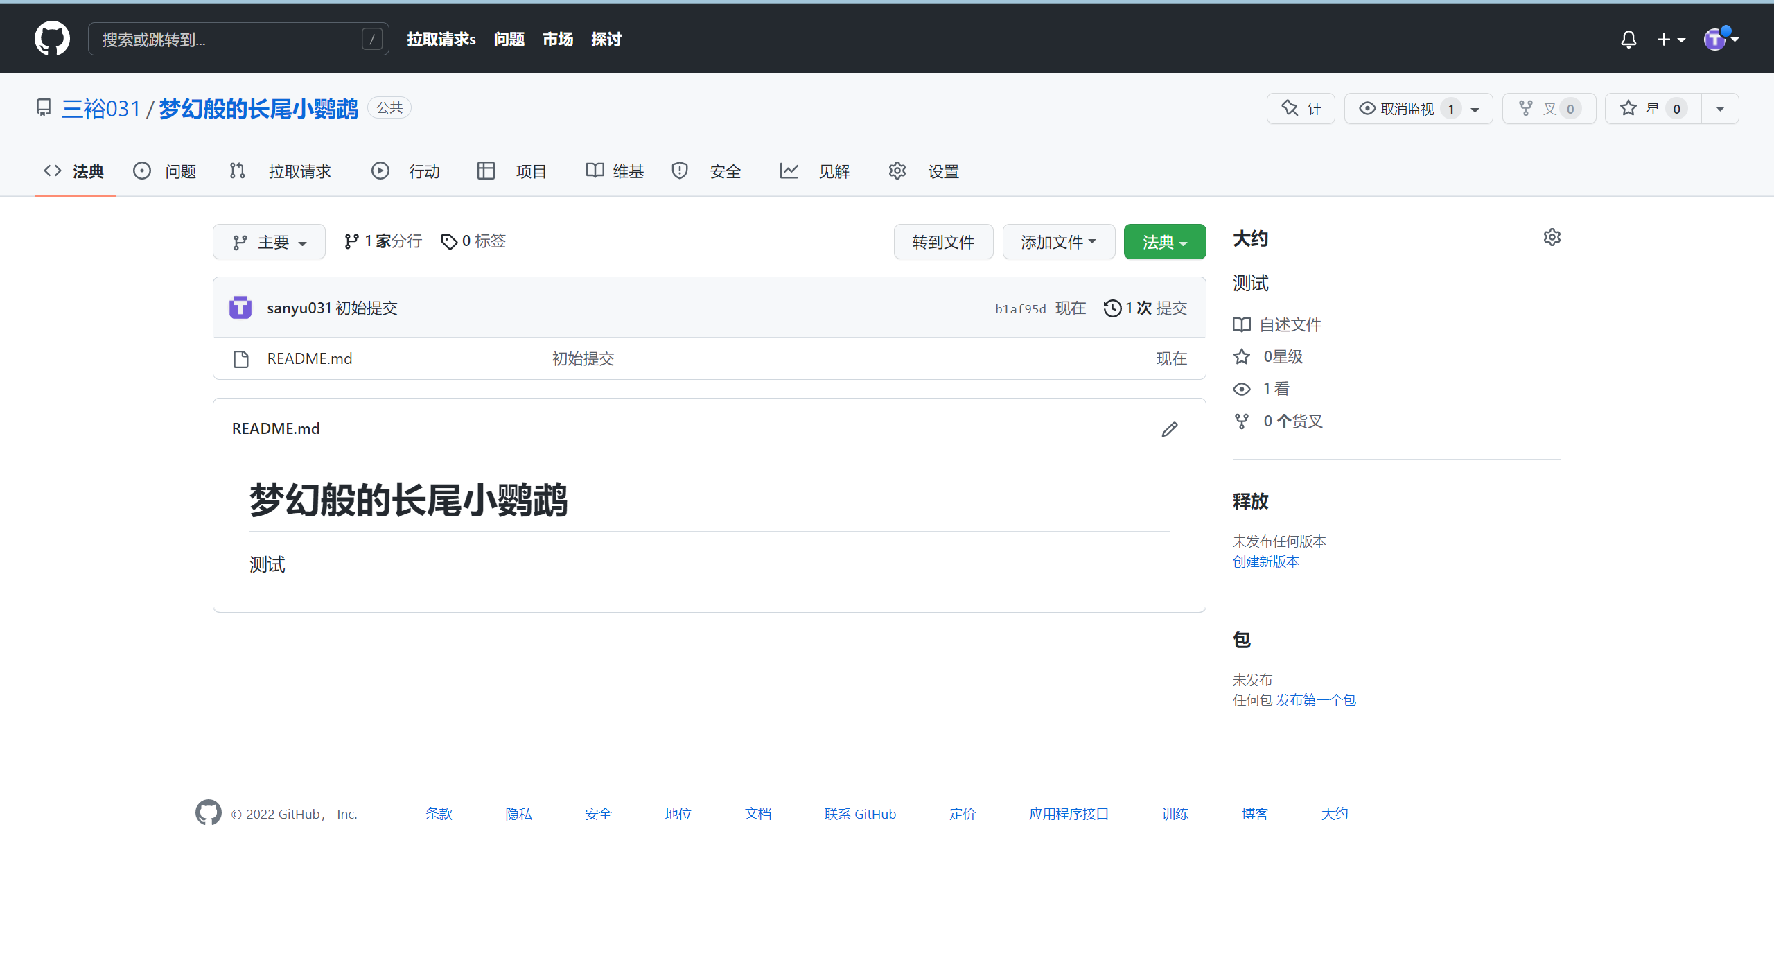Image resolution: width=1774 pixels, height=958 pixels.
Task: Open the 添加文件 dropdown
Action: tap(1058, 242)
